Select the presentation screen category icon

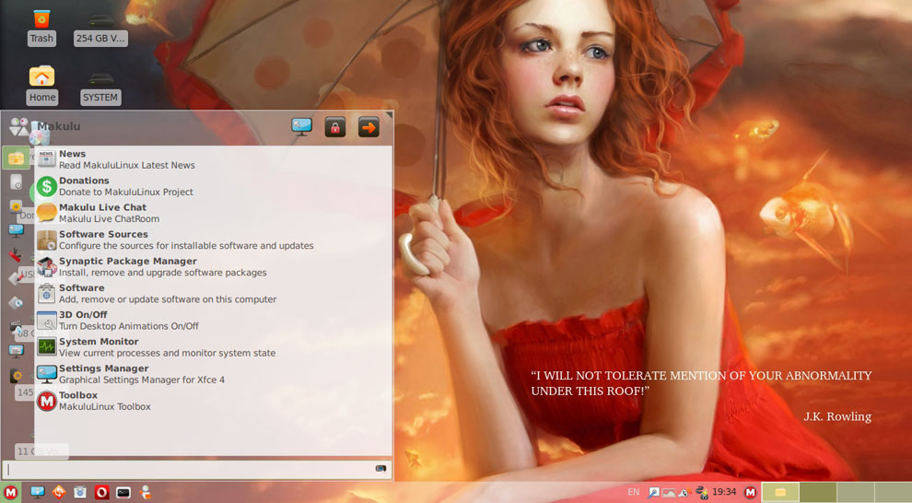pos(17,351)
